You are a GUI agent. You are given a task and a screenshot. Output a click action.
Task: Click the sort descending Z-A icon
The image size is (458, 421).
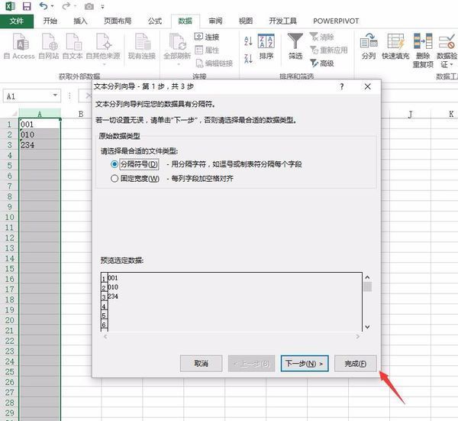(248, 59)
